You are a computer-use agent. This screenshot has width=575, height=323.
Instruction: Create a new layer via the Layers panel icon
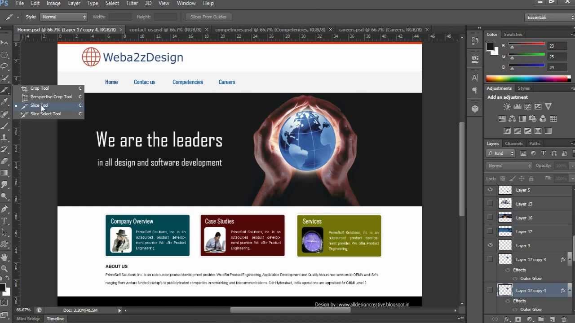[553, 319]
